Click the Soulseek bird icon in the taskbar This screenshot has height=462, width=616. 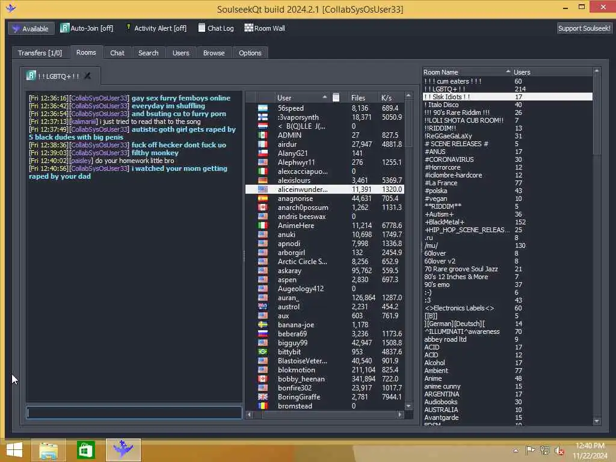pyautogui.click(x=123, y=450)
